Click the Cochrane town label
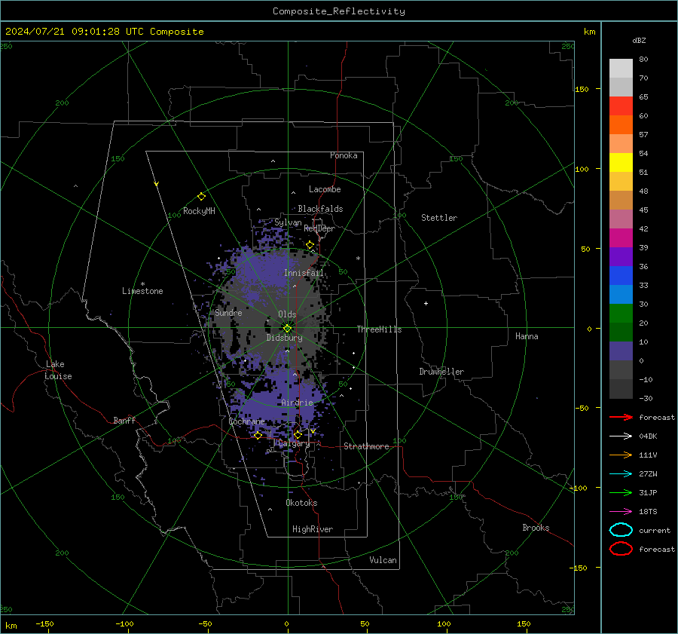 pos(246,421)
